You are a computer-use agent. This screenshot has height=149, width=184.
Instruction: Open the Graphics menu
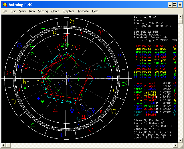(x=68, y=11)
